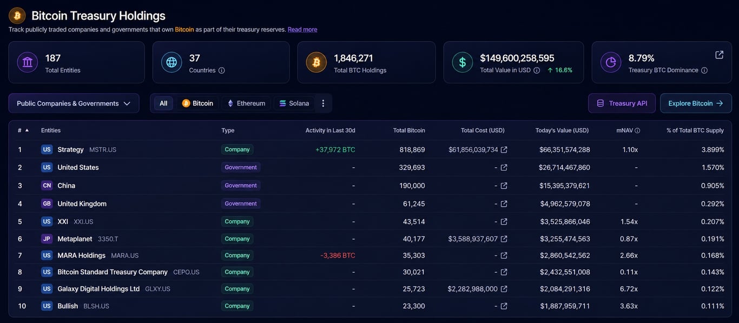Open Metaplanet's total cost external link icon
The width and height of the screenshot is (739, 323).
tap(504, 239)
